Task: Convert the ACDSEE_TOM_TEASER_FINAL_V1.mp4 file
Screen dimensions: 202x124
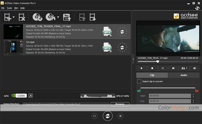Action: 122,31
